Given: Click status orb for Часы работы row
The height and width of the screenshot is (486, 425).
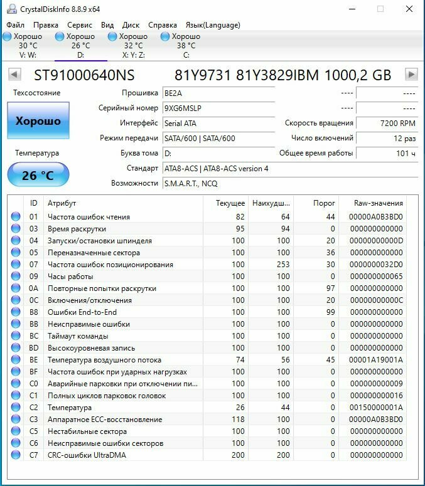Looking at the screenshot, I should click(x=16, y=276).
